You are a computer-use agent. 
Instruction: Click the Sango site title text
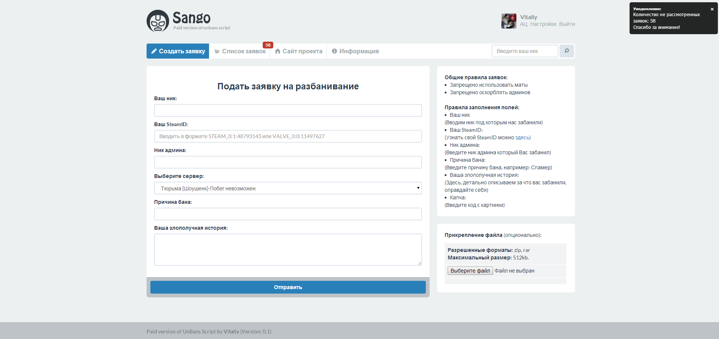pyautogui.click(x=192, y=18)
